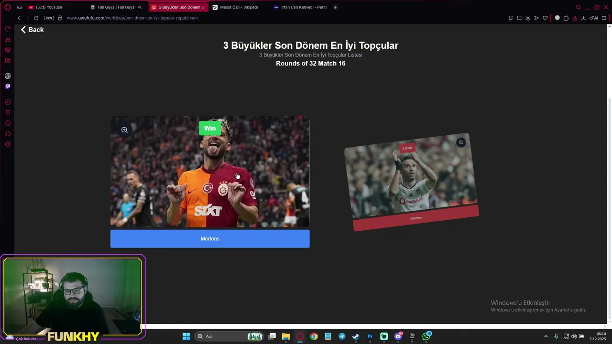Click the browser forward arrow

[x=27, y=18]
